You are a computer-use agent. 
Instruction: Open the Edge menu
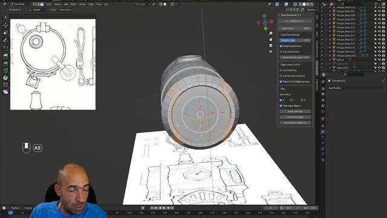tap(91, 4)
